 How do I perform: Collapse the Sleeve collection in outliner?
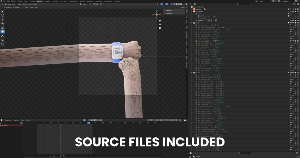[x=192, y=73]
